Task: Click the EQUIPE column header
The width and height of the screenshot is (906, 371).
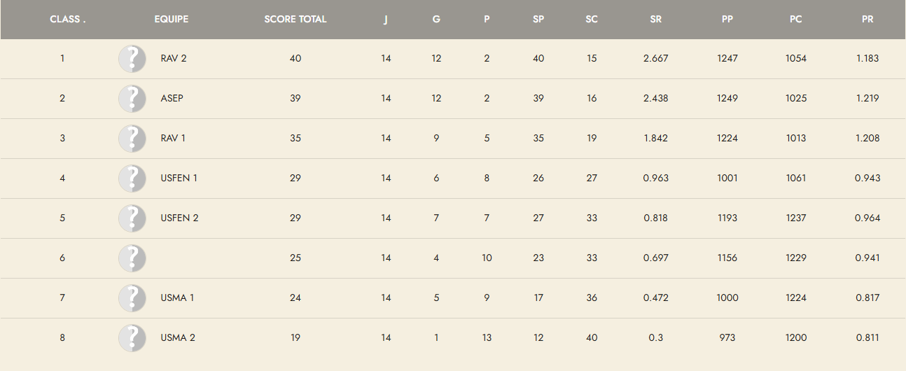Action: (x=172, y=20)
